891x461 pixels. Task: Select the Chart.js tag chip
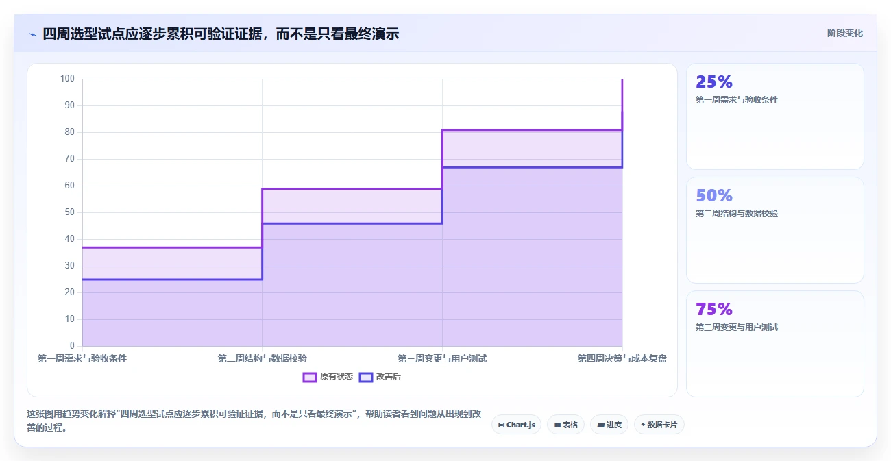pos(516,425)
